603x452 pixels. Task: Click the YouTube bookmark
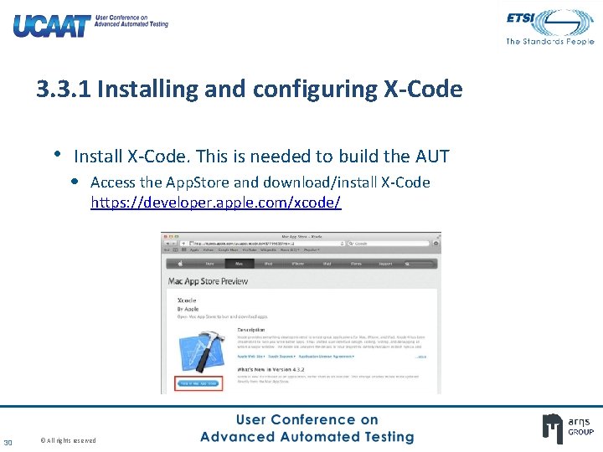(250, 249)
